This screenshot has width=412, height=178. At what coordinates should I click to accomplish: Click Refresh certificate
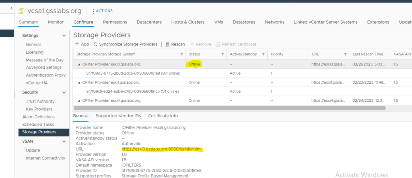[236, 44]
